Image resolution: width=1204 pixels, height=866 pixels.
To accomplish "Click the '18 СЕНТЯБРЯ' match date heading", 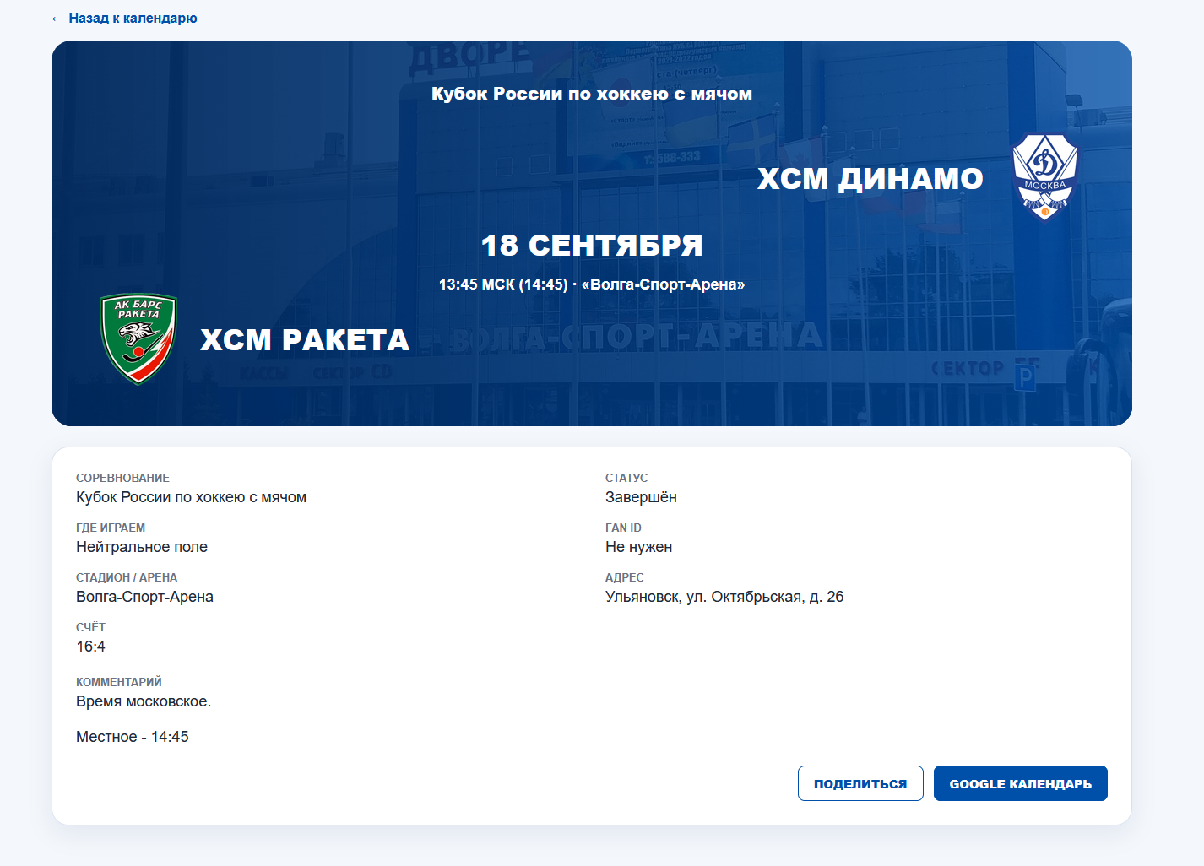I will tap(592, 246).
